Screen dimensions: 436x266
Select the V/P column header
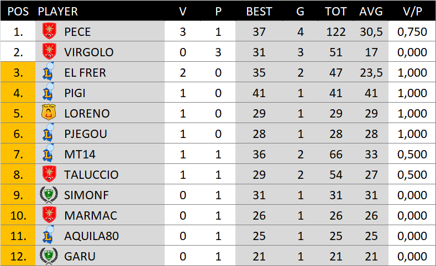[x=412, y=11]
